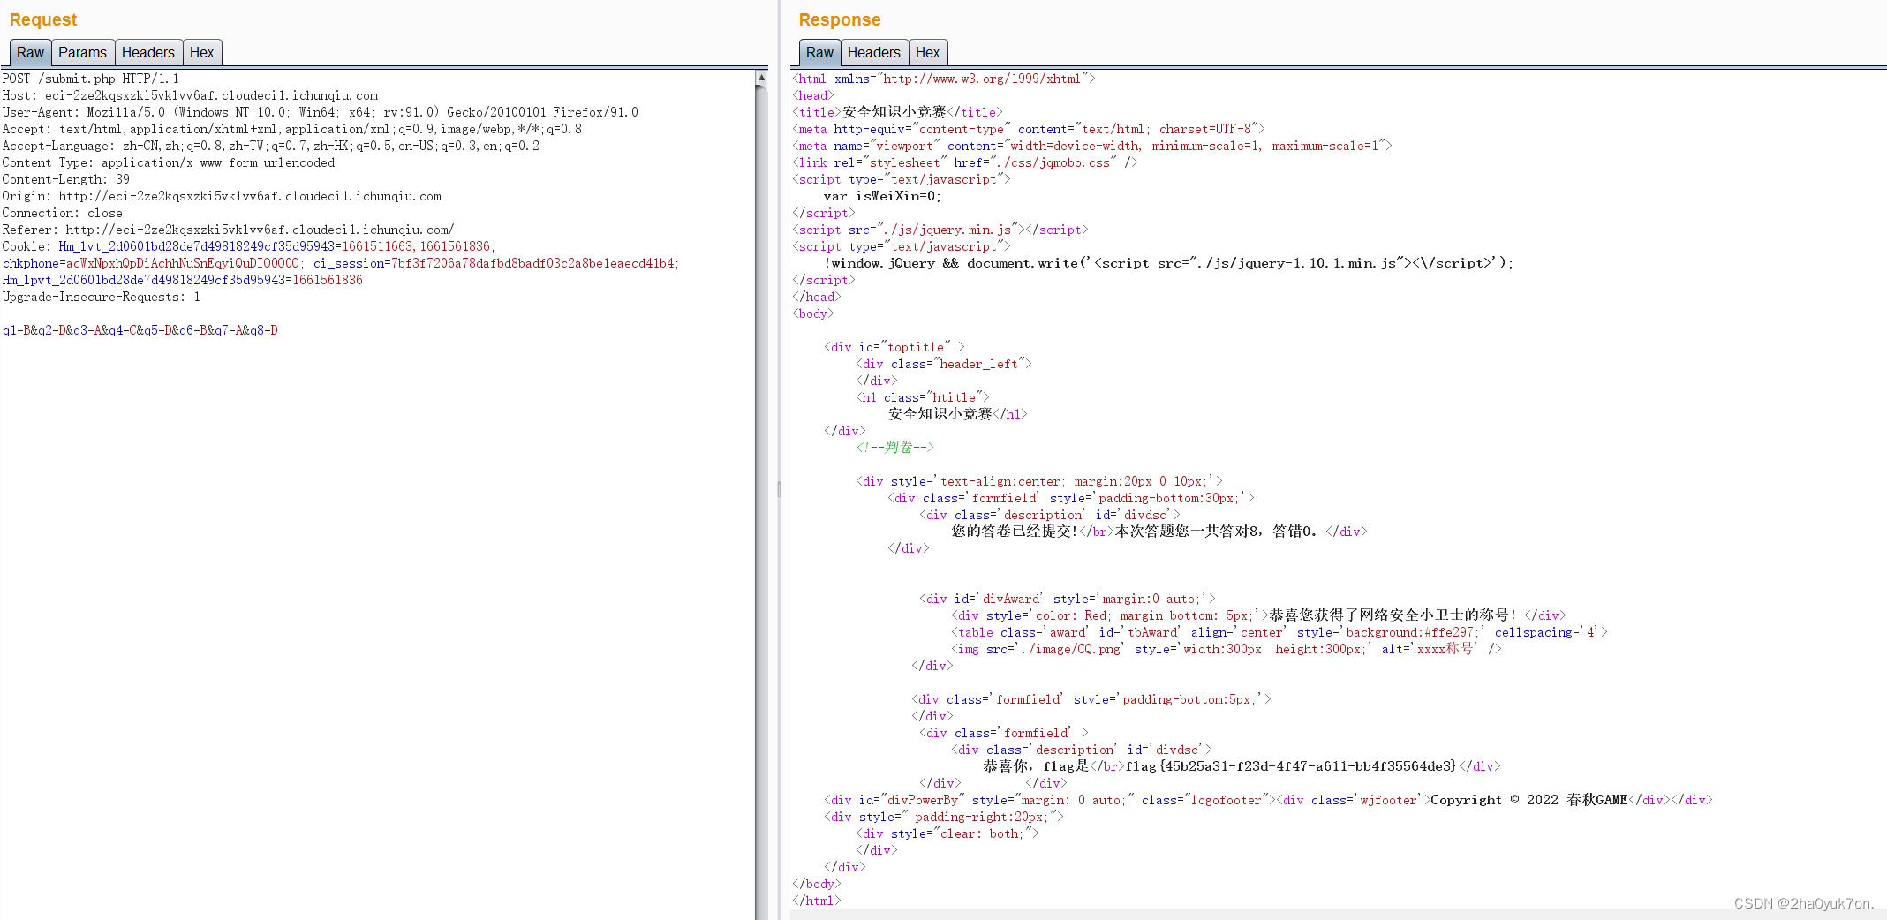Click the stylesheet jqmobo.css link line
Viewport: 1887px width, 920px height.
[965, 162]
